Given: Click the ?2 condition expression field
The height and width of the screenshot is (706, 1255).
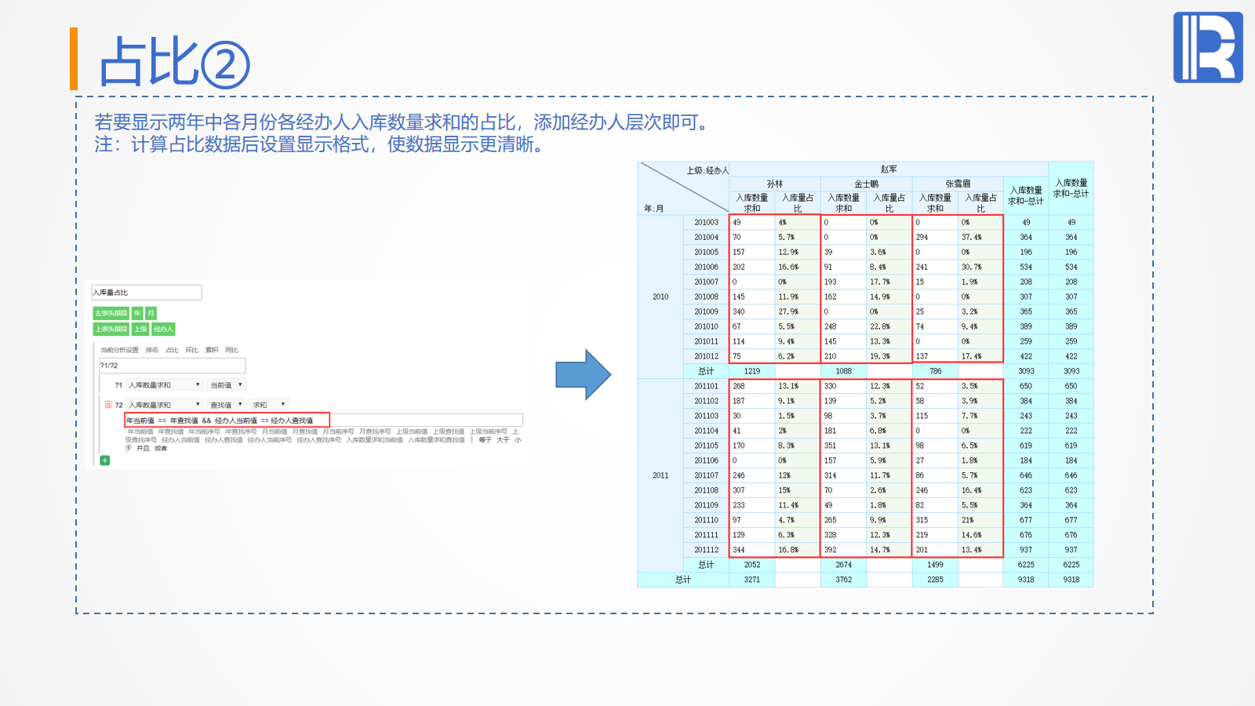Looking at the screenshot, I should click(x=324, y=420).
